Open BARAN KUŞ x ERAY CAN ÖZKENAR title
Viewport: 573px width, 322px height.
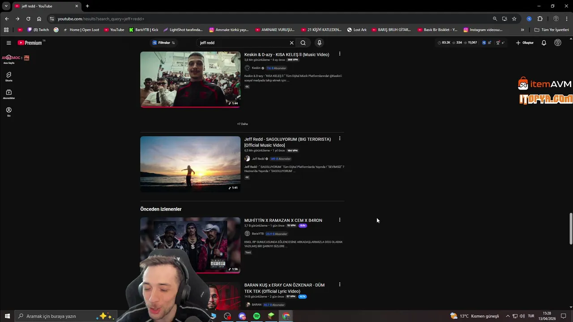pyautogui.click(x=284, y=288)
